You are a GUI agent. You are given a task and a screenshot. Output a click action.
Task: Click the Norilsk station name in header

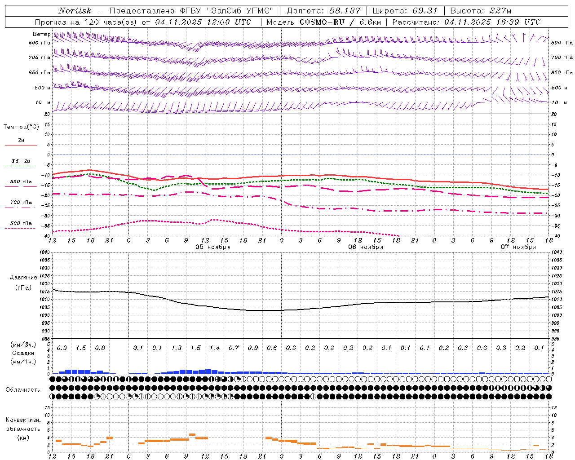(x=75, y=11)
